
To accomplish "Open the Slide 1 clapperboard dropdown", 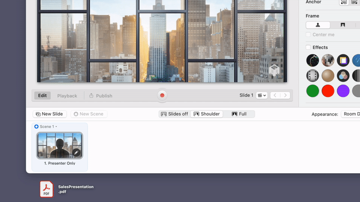I will (x=262, y=95).
